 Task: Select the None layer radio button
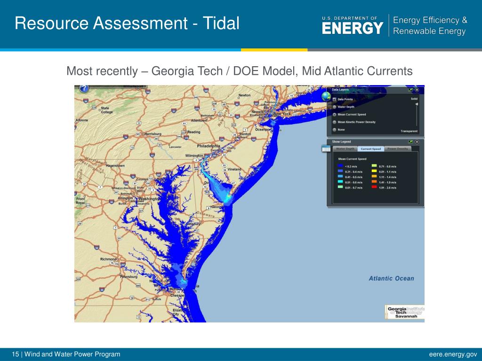335,130
